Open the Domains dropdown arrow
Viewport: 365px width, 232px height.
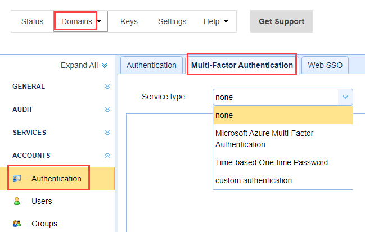(x=100, y=22)
